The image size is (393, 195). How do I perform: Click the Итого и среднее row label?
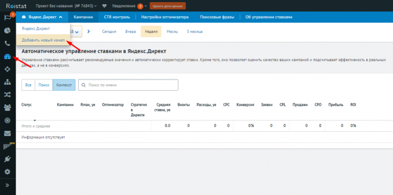pos(36,126)
